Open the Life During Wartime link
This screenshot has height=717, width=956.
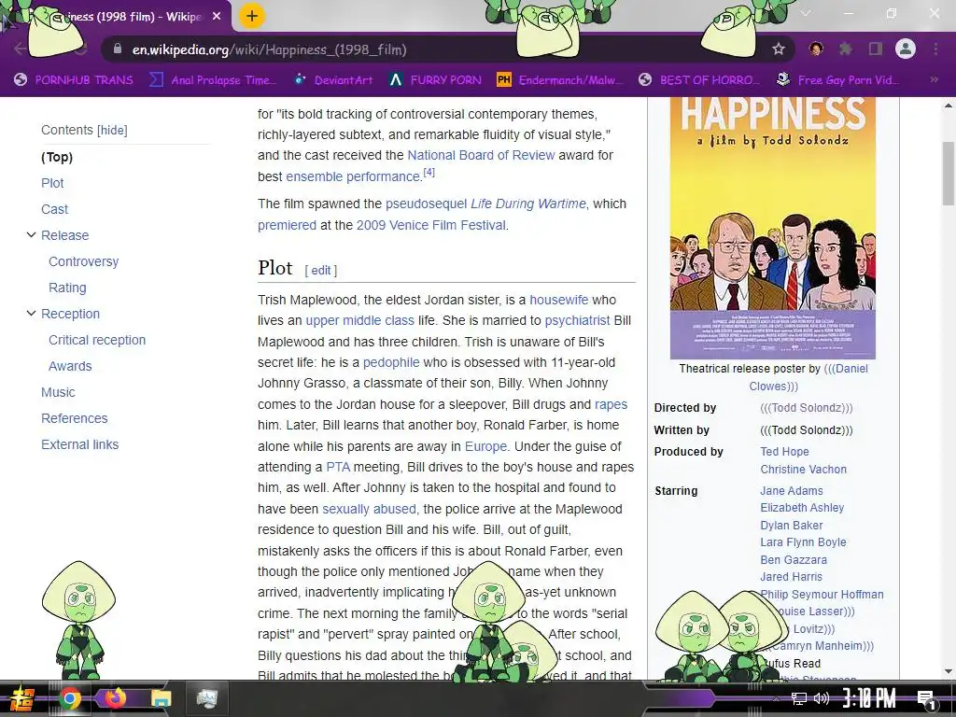[x=528, y=204]
